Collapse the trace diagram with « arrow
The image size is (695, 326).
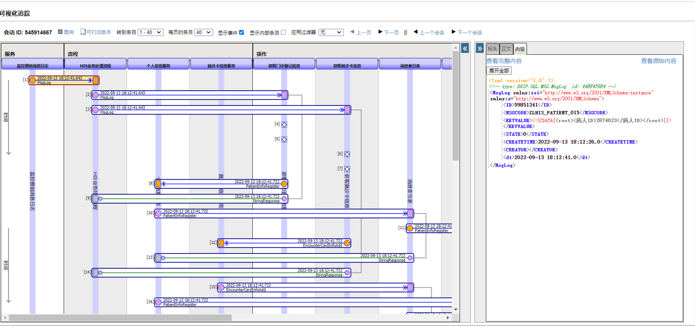pyautogui.click(x=465, y=48)
